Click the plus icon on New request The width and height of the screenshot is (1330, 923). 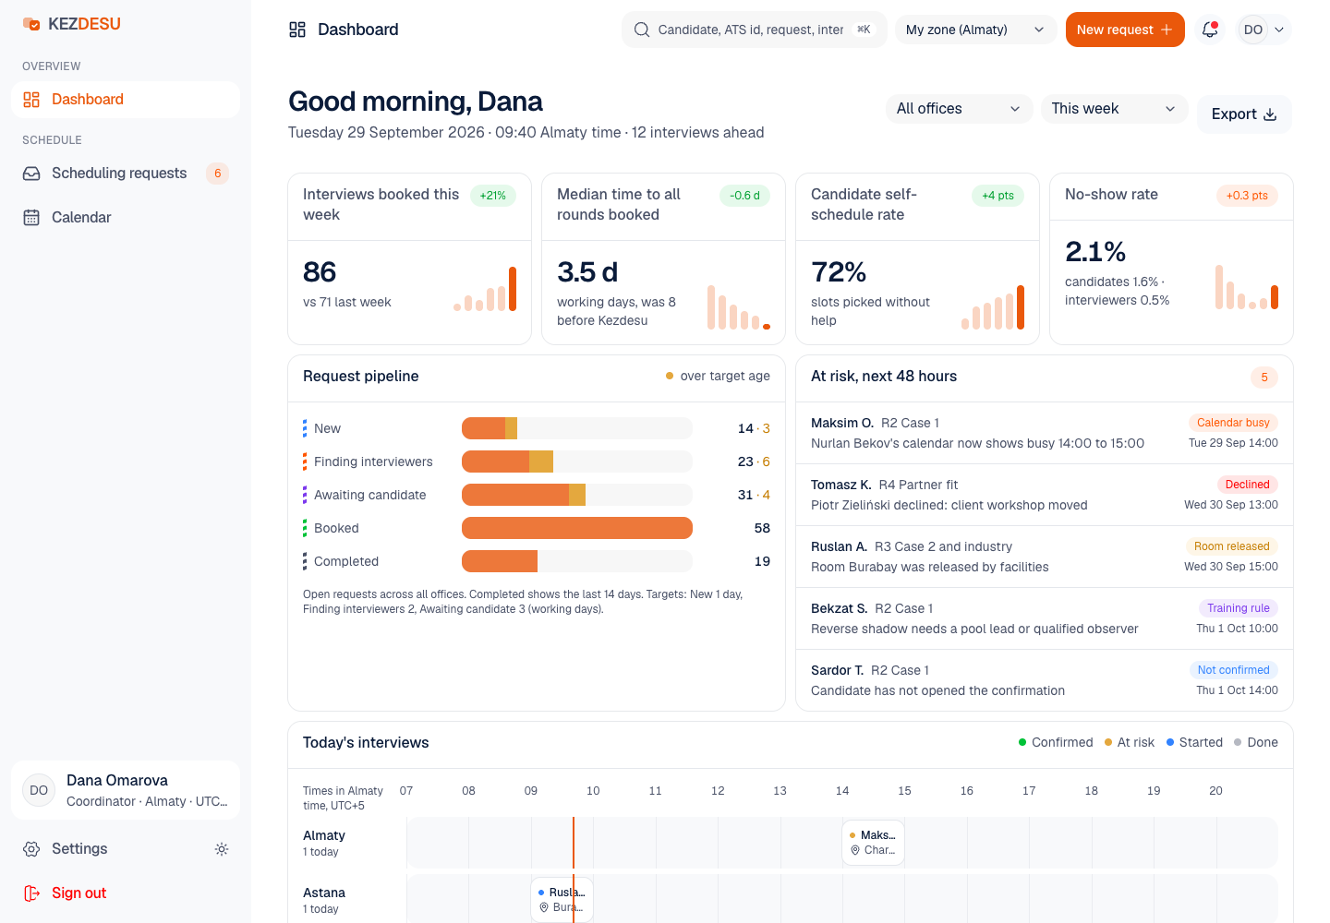pos(1167,30)
